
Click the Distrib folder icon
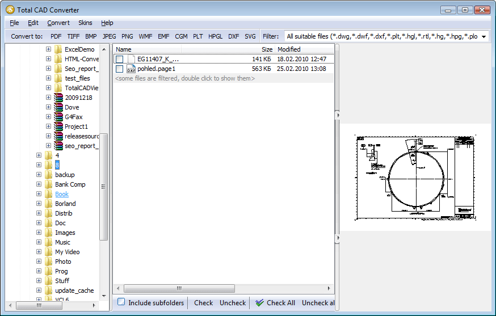[x=49, y=213]
